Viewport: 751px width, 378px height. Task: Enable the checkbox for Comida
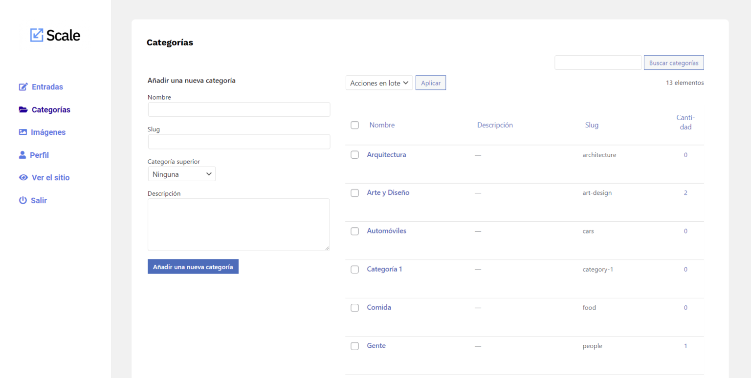click(354, 308)
